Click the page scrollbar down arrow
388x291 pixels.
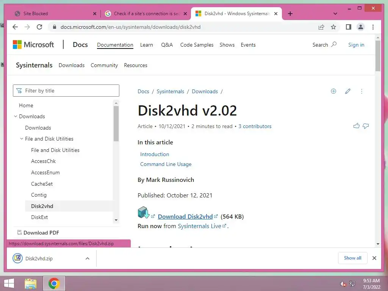point(378,244)
